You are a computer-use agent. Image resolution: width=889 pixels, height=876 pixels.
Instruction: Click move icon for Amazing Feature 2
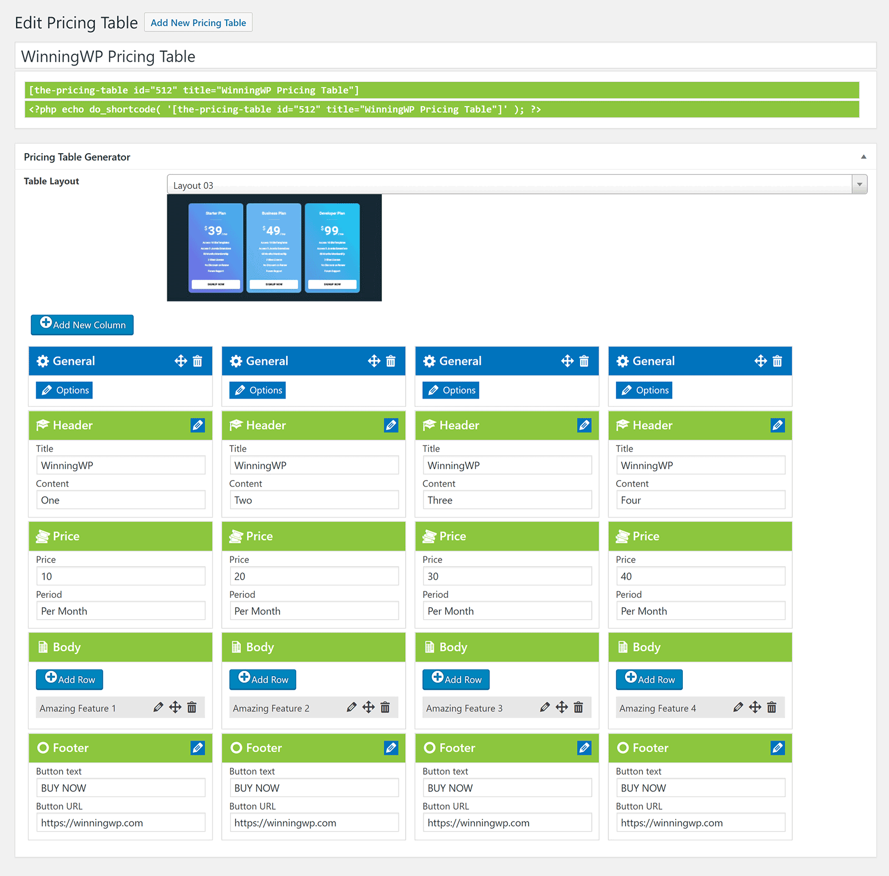pos(368,707)
